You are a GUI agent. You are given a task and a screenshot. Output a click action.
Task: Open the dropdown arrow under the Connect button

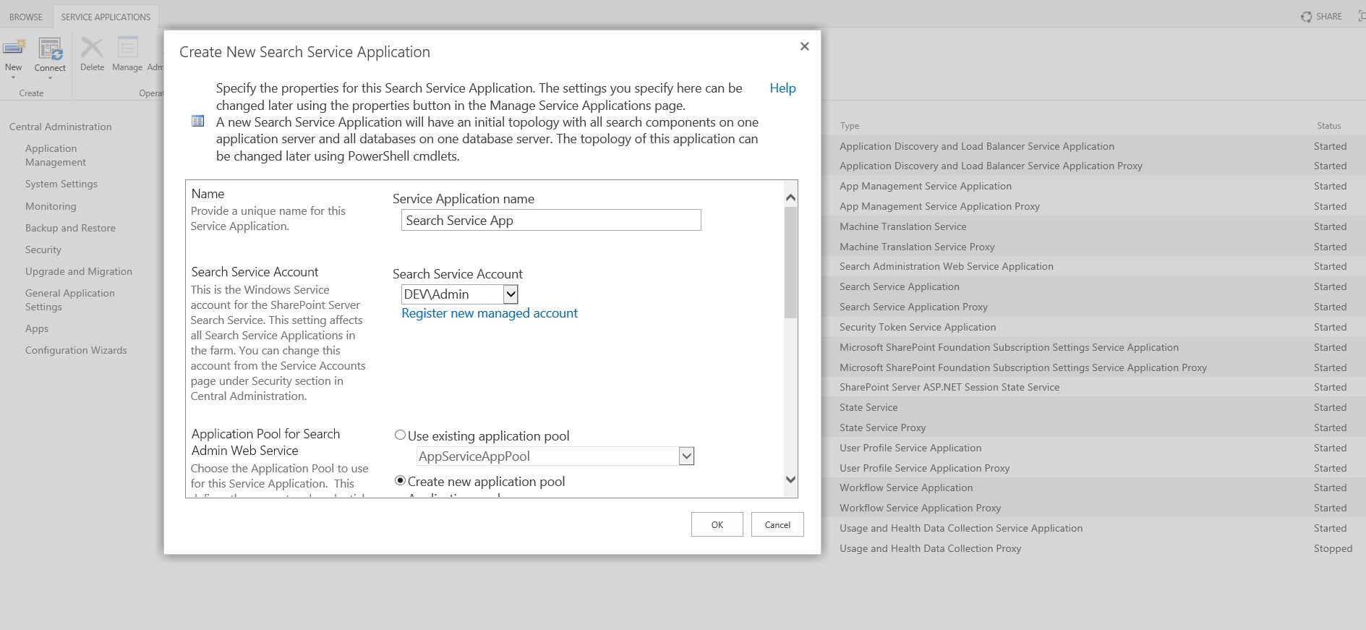tap(50, 77)
